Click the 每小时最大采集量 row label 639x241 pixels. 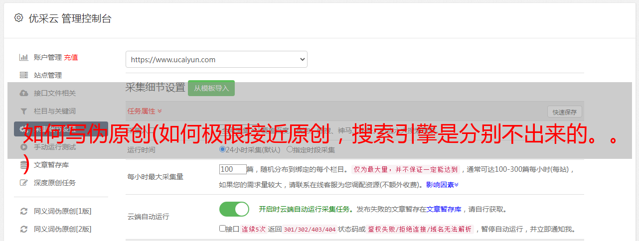[x=156, y=177]
